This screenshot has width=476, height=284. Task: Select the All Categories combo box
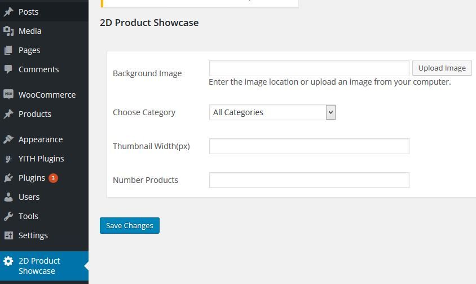click(272, 112)
